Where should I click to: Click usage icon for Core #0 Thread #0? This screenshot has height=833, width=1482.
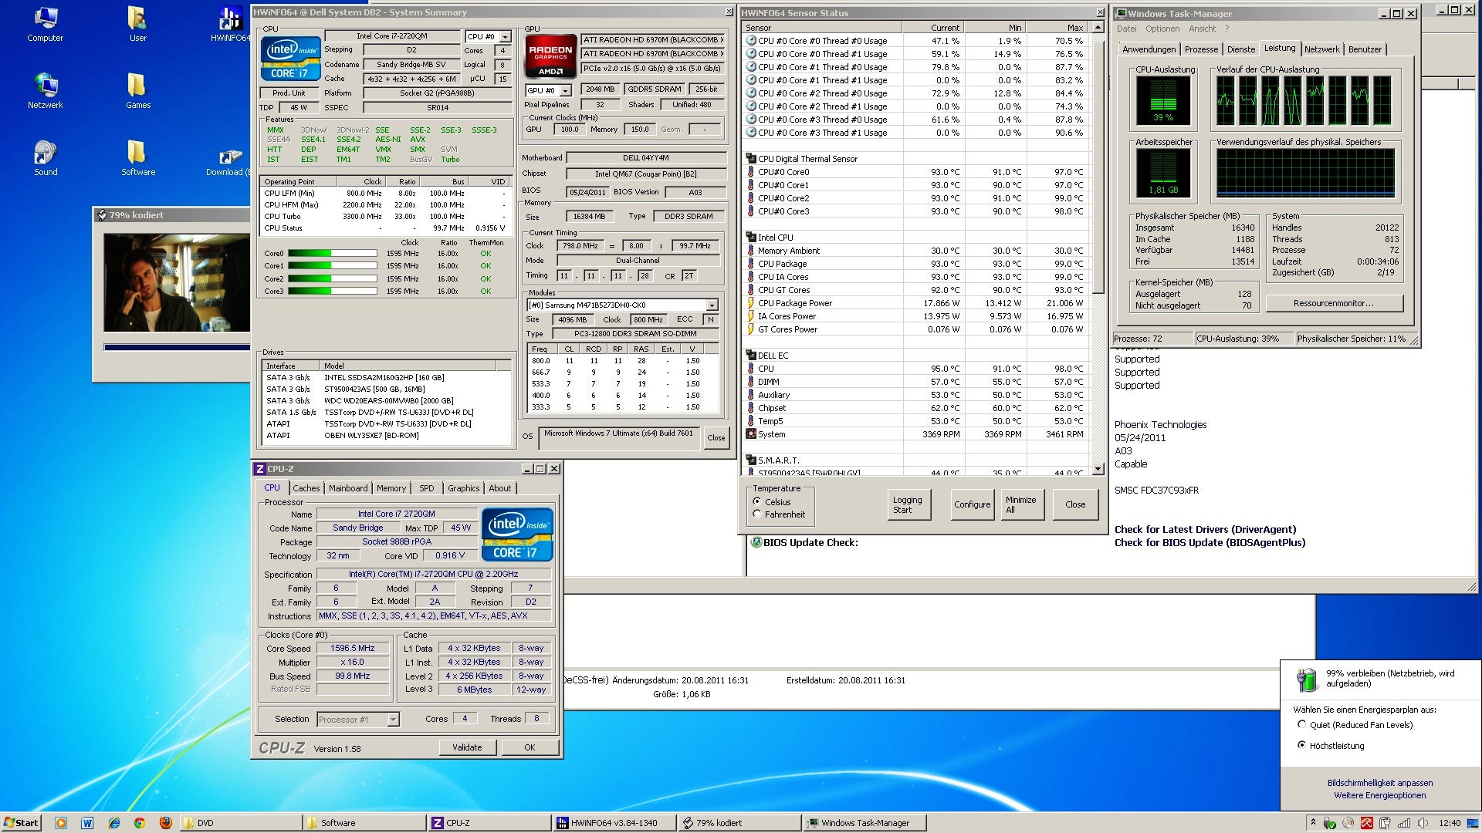(750, 41)
